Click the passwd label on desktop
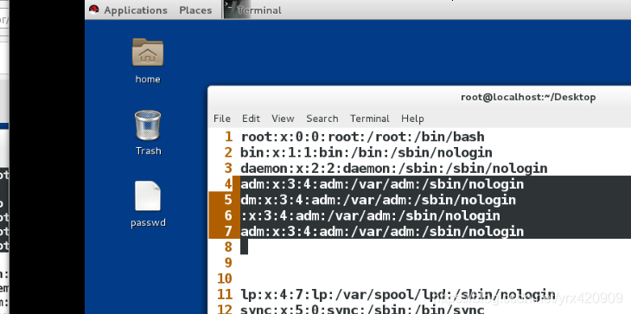 pos(148,223)
